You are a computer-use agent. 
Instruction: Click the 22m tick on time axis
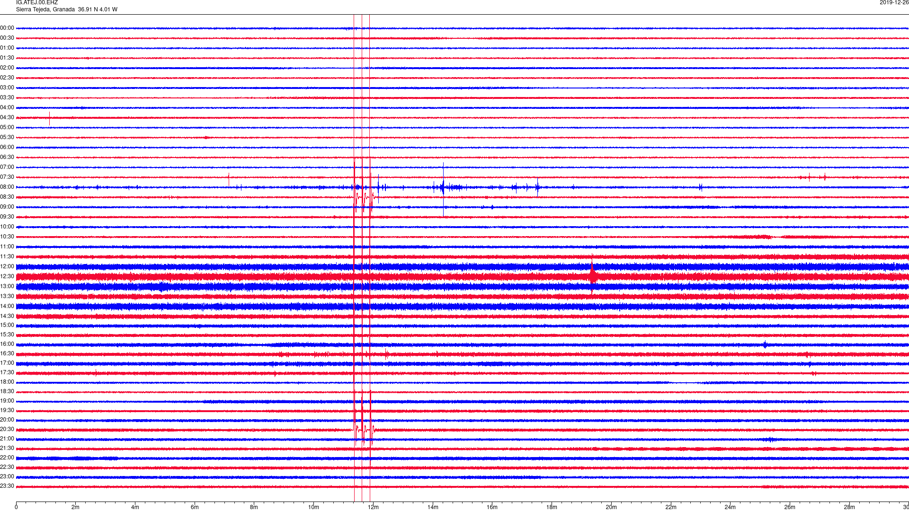(x=671, y=507)
